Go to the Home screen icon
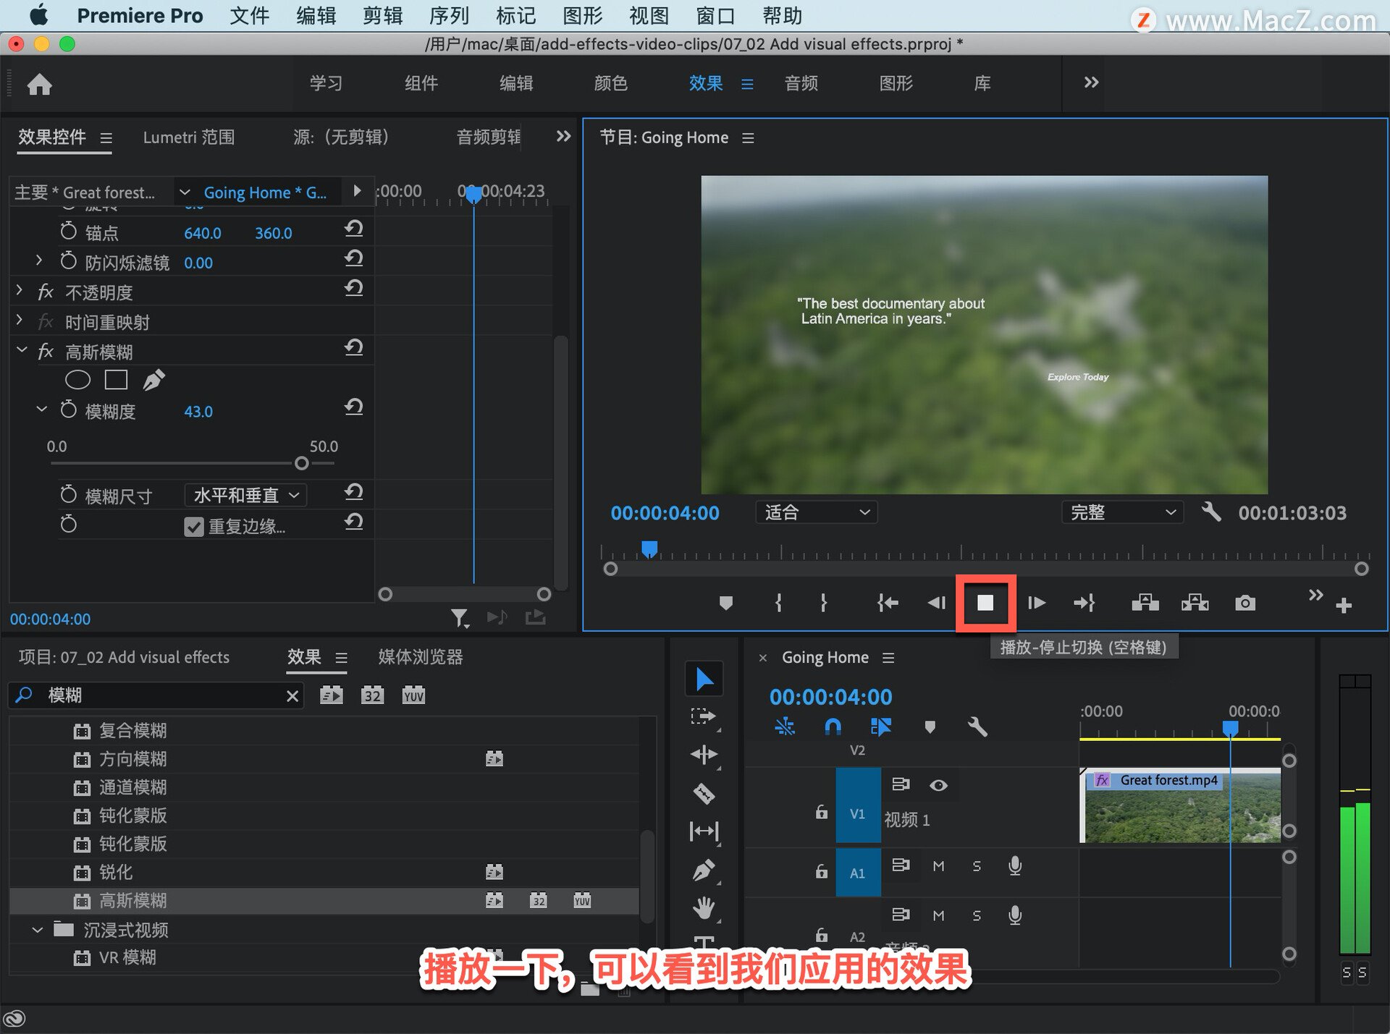1390x1034 pixels. pyautogui.click(x=40, y=85)
